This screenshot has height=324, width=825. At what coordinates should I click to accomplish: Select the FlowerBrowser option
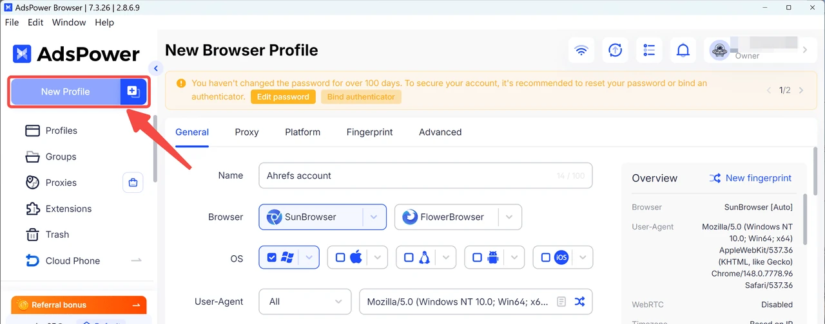tap(446, 217)
